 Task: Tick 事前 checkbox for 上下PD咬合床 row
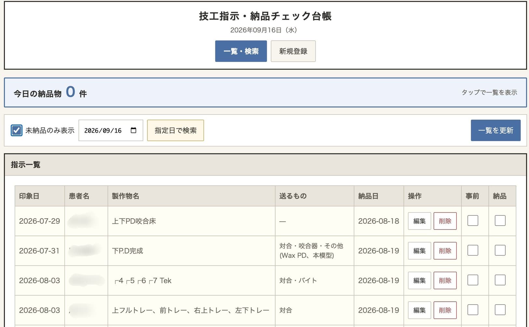[x=473, y=221]
